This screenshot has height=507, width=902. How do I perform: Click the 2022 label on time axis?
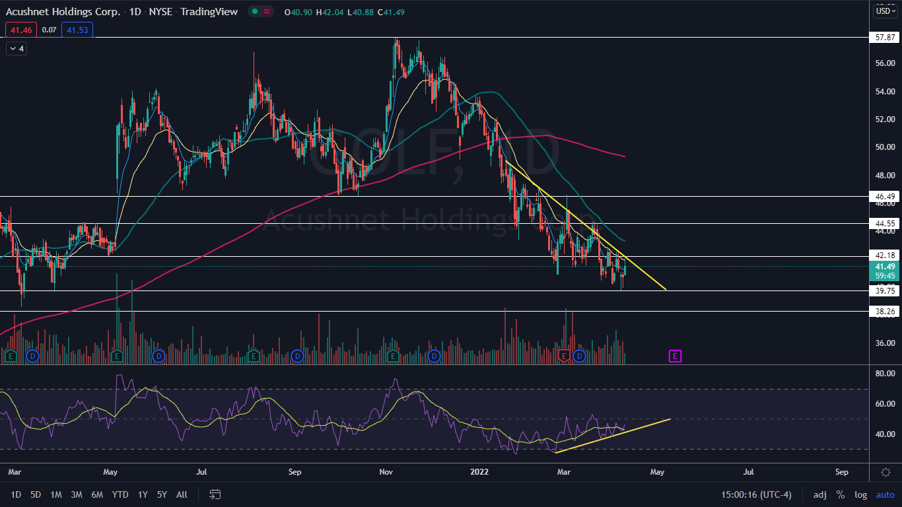pos(480,473)
